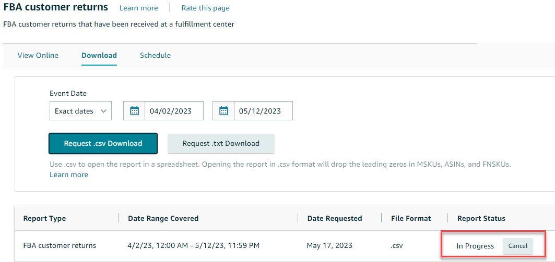Click Request .csv Download button

point(103,143)
